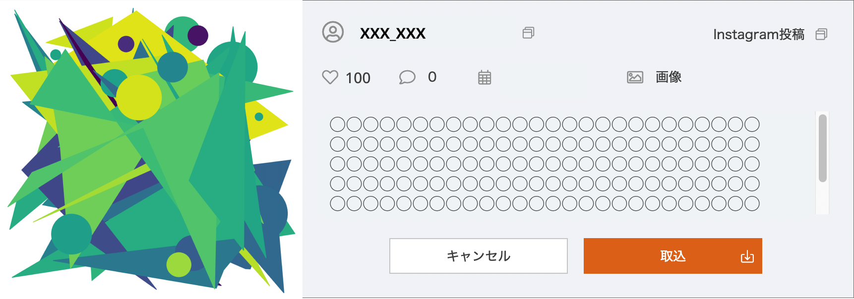Click the heart (likes) icon

point(330,77)
